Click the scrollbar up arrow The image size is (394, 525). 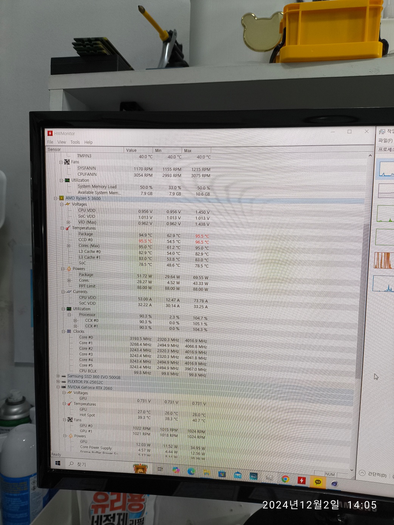click(x=370, y=156)
